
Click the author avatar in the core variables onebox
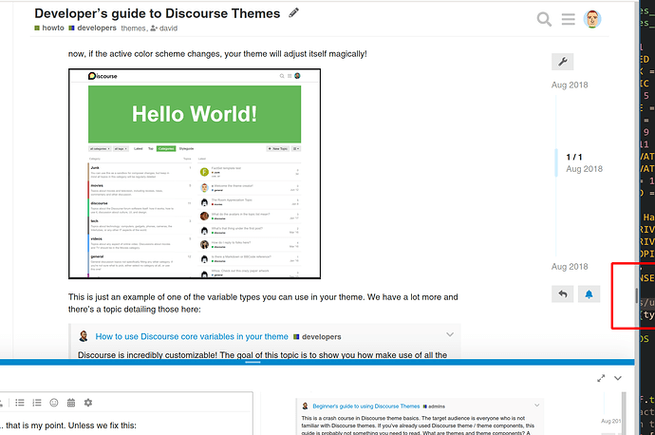tap(84, 336)
